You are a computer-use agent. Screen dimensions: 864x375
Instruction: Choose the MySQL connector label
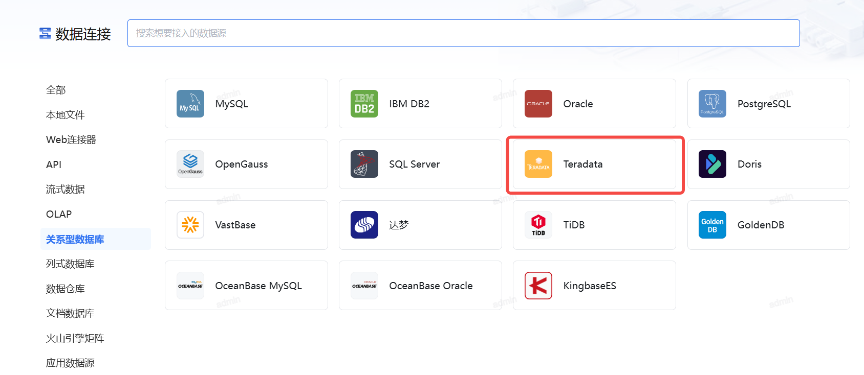232,104
